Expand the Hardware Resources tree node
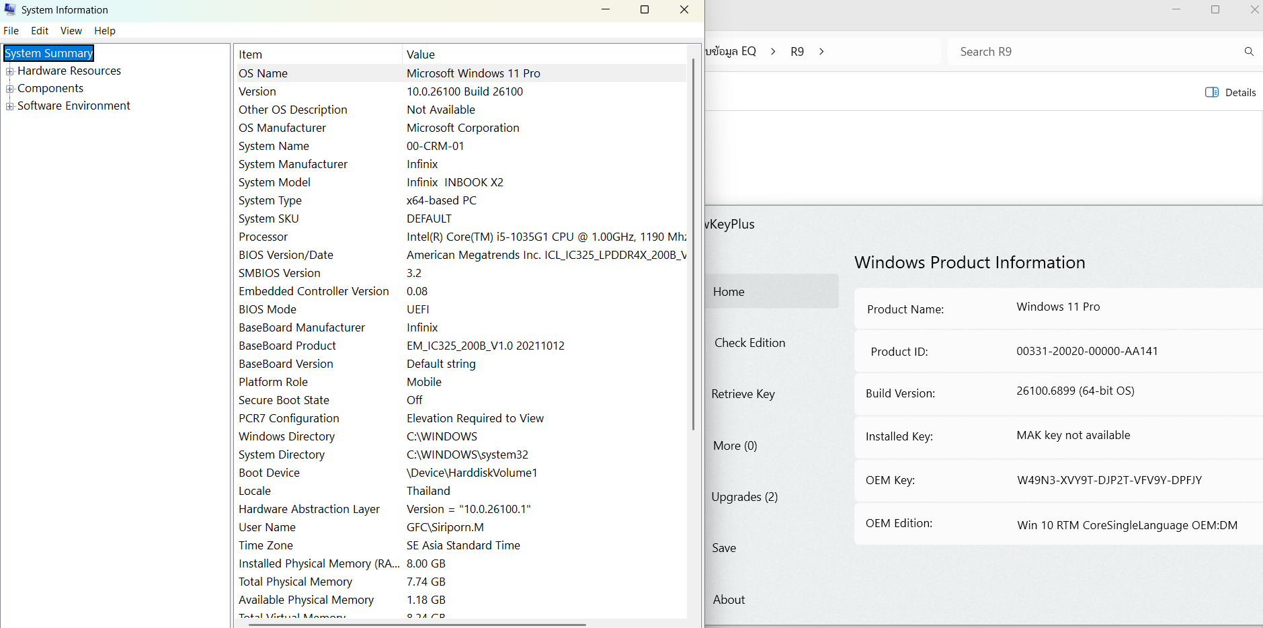The image size is (1263, 628). (x=10, y=71)
